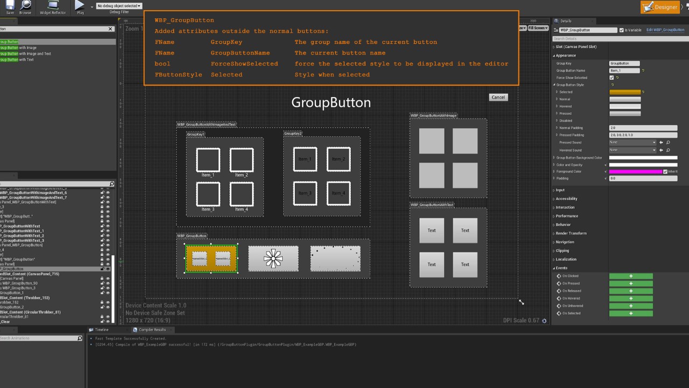Open the DPI Scale gear icon
Image resolution: width=689 pixels, height=388 pixels.
tap(544, 320)
